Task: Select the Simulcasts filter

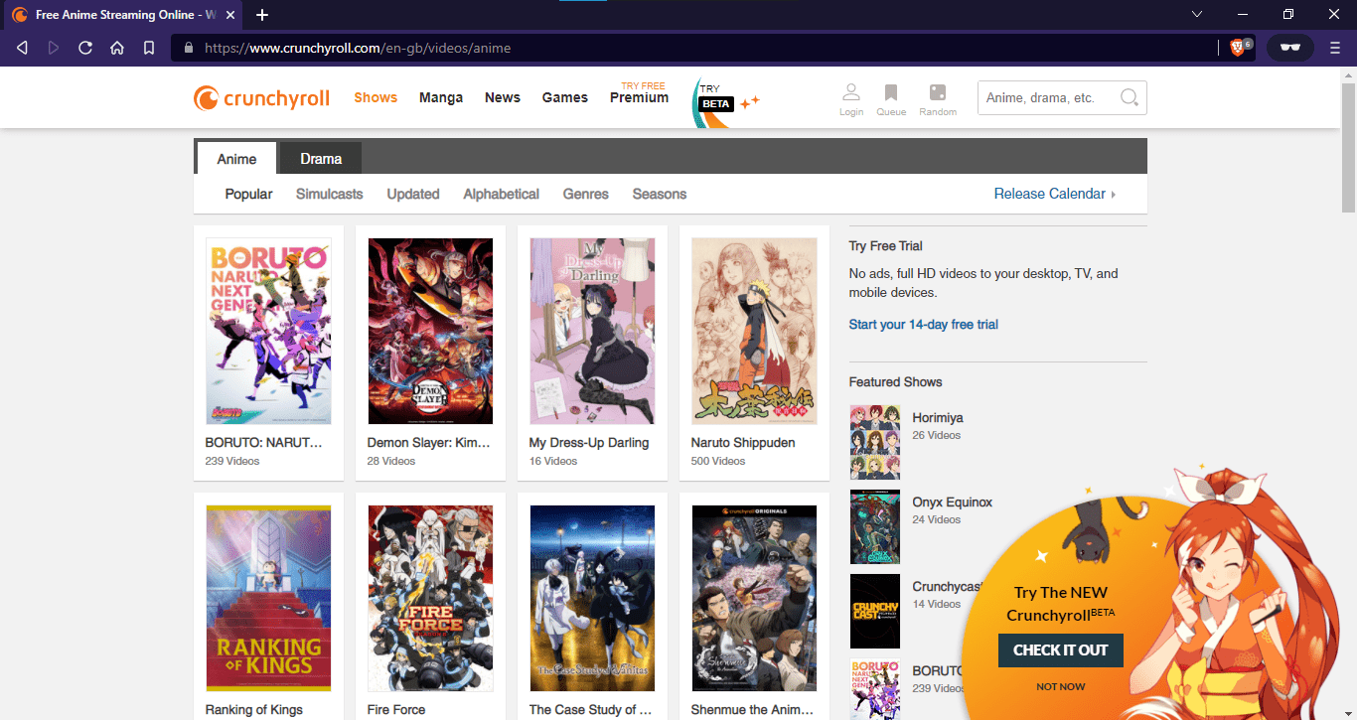Action: tap(330, 194)
